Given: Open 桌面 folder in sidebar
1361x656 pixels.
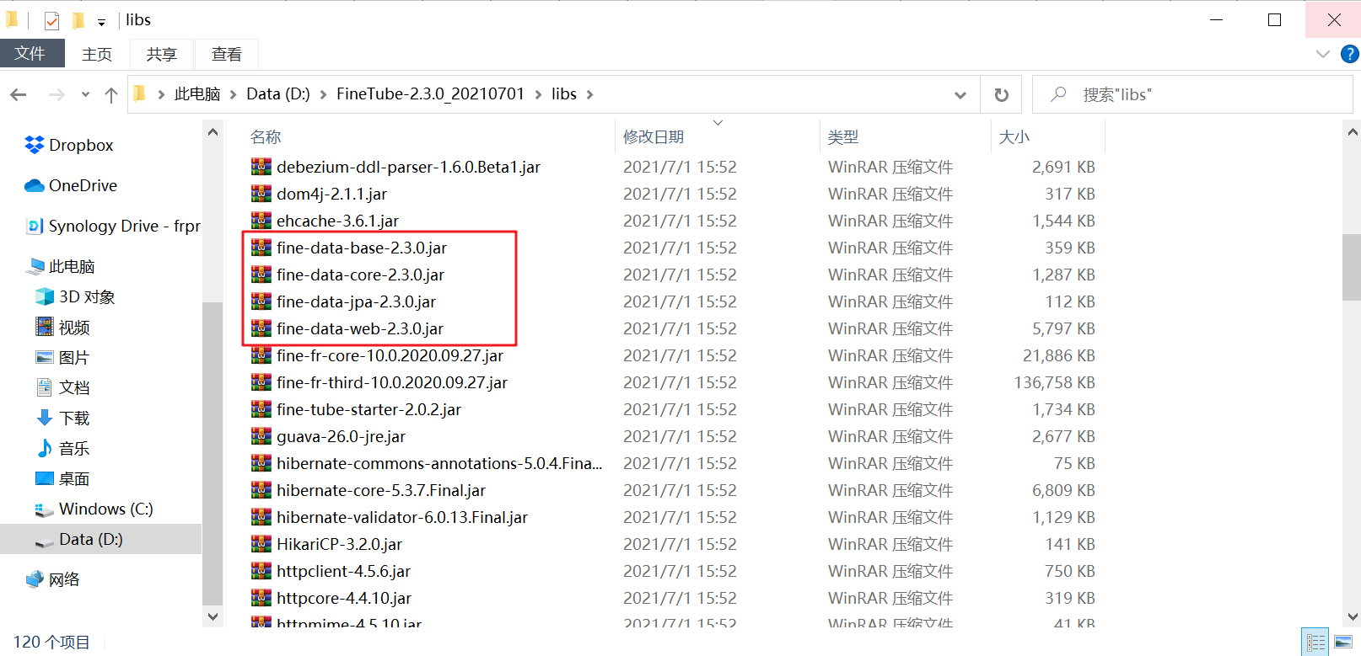Looking at the screenshot, I should click(63, 478).
